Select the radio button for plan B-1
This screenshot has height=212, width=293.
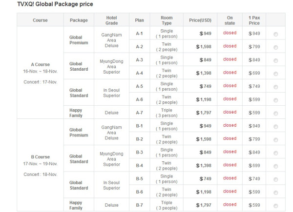click(275, 127)
